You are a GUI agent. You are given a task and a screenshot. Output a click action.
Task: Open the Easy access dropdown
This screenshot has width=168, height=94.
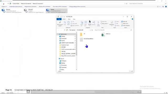(x=104, y=23)
